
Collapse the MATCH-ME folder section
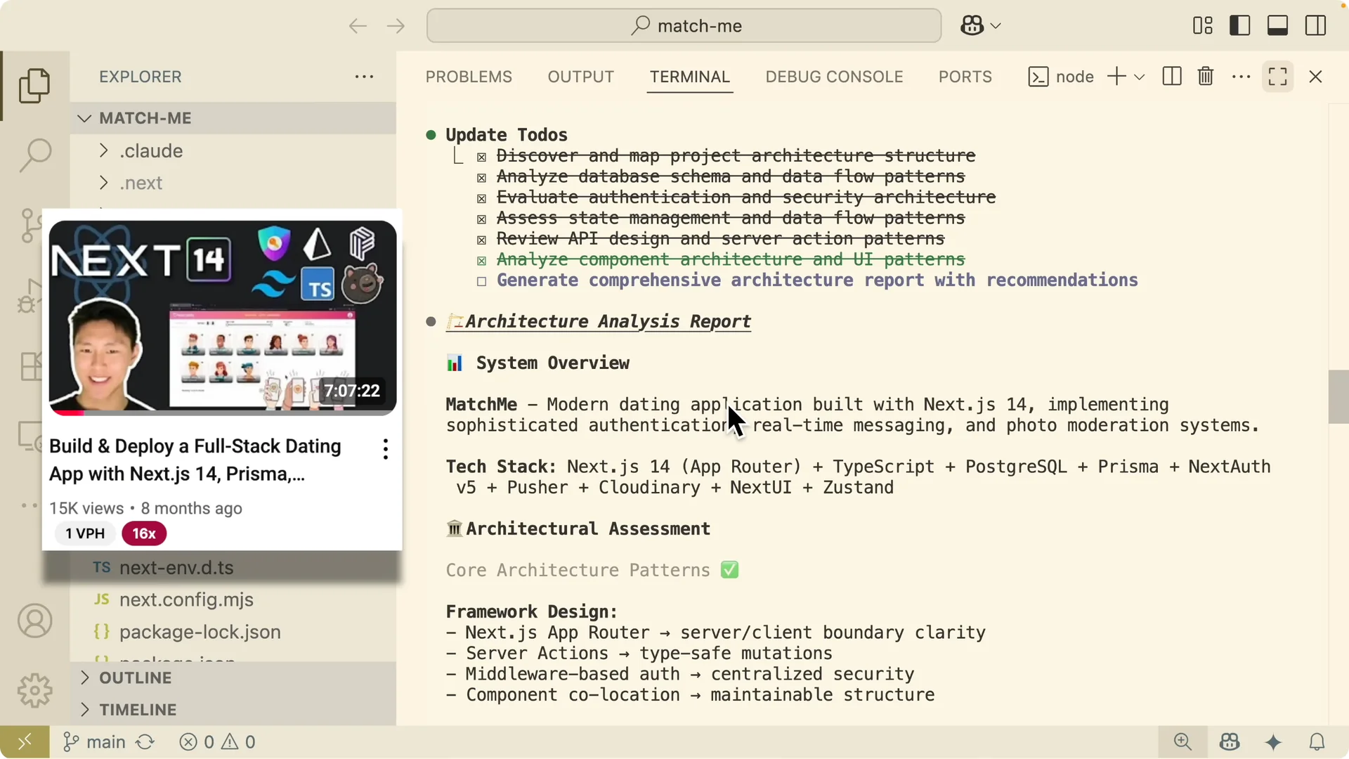coord(233,118)
